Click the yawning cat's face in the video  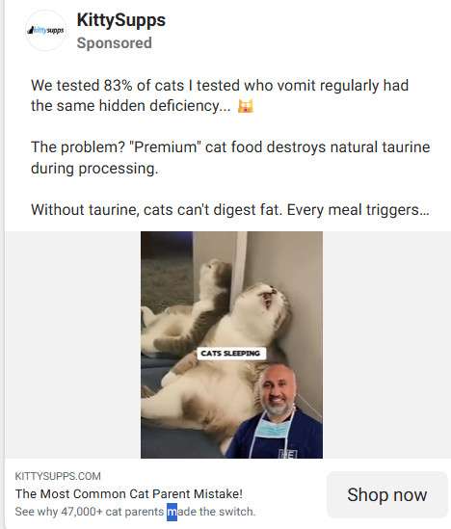point(268,301)
